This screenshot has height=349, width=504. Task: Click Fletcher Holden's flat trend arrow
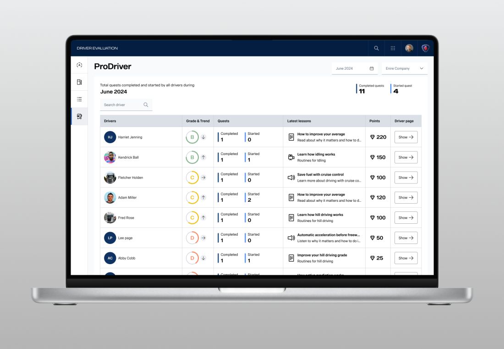click(x=203, y=177)
